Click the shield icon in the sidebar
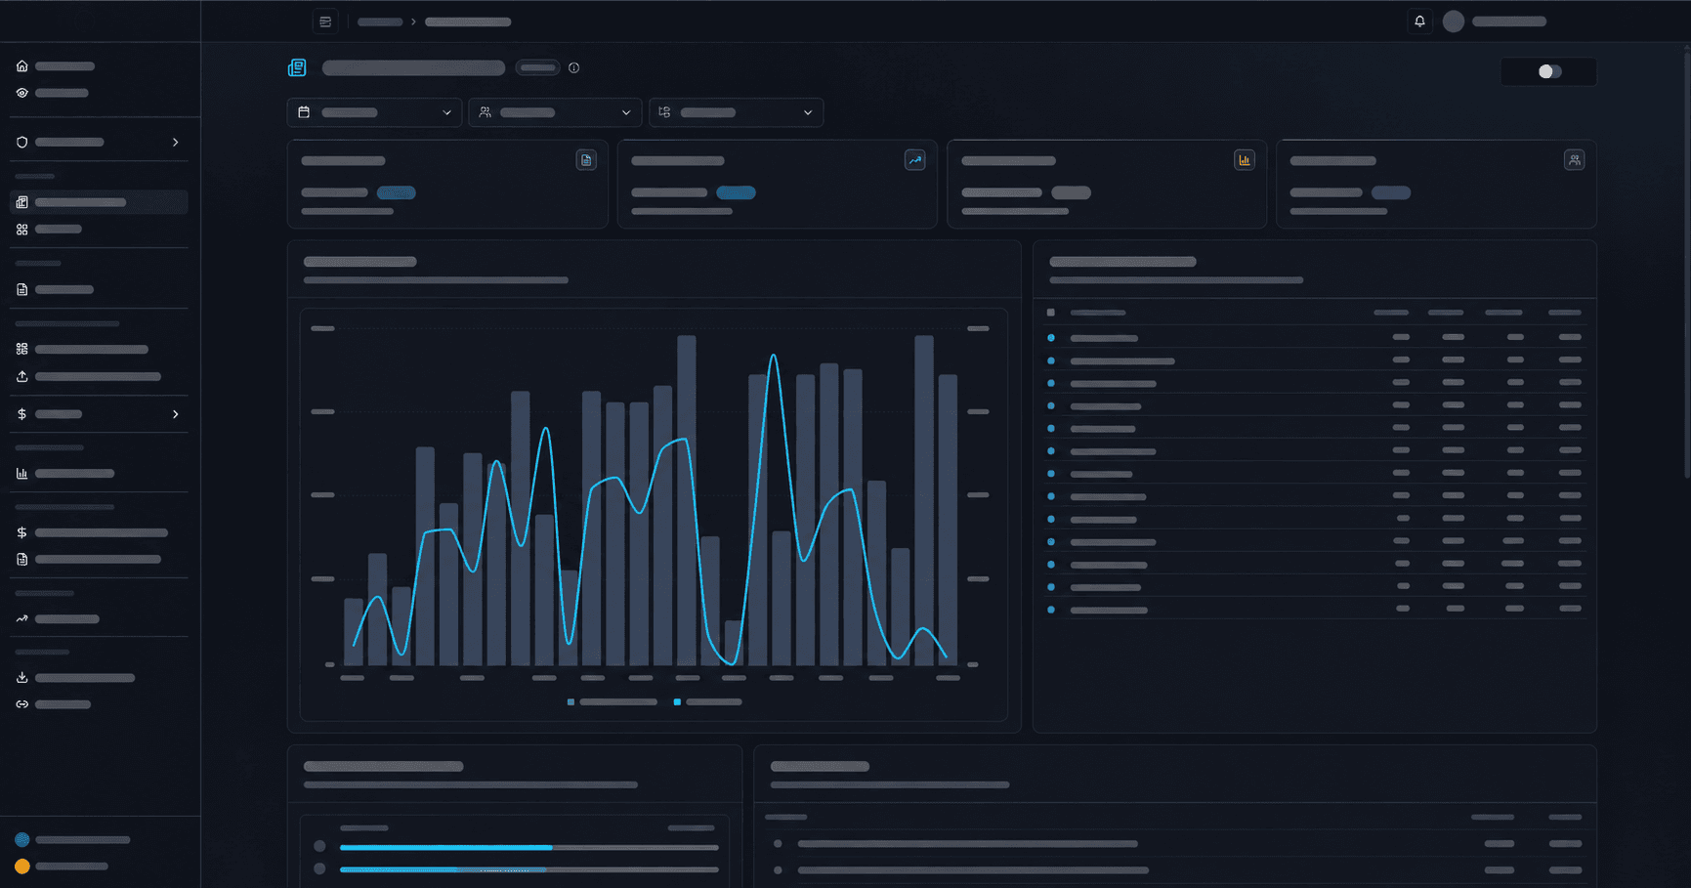This screenshot has width=1691, height=888. click(x=22, y=142)
